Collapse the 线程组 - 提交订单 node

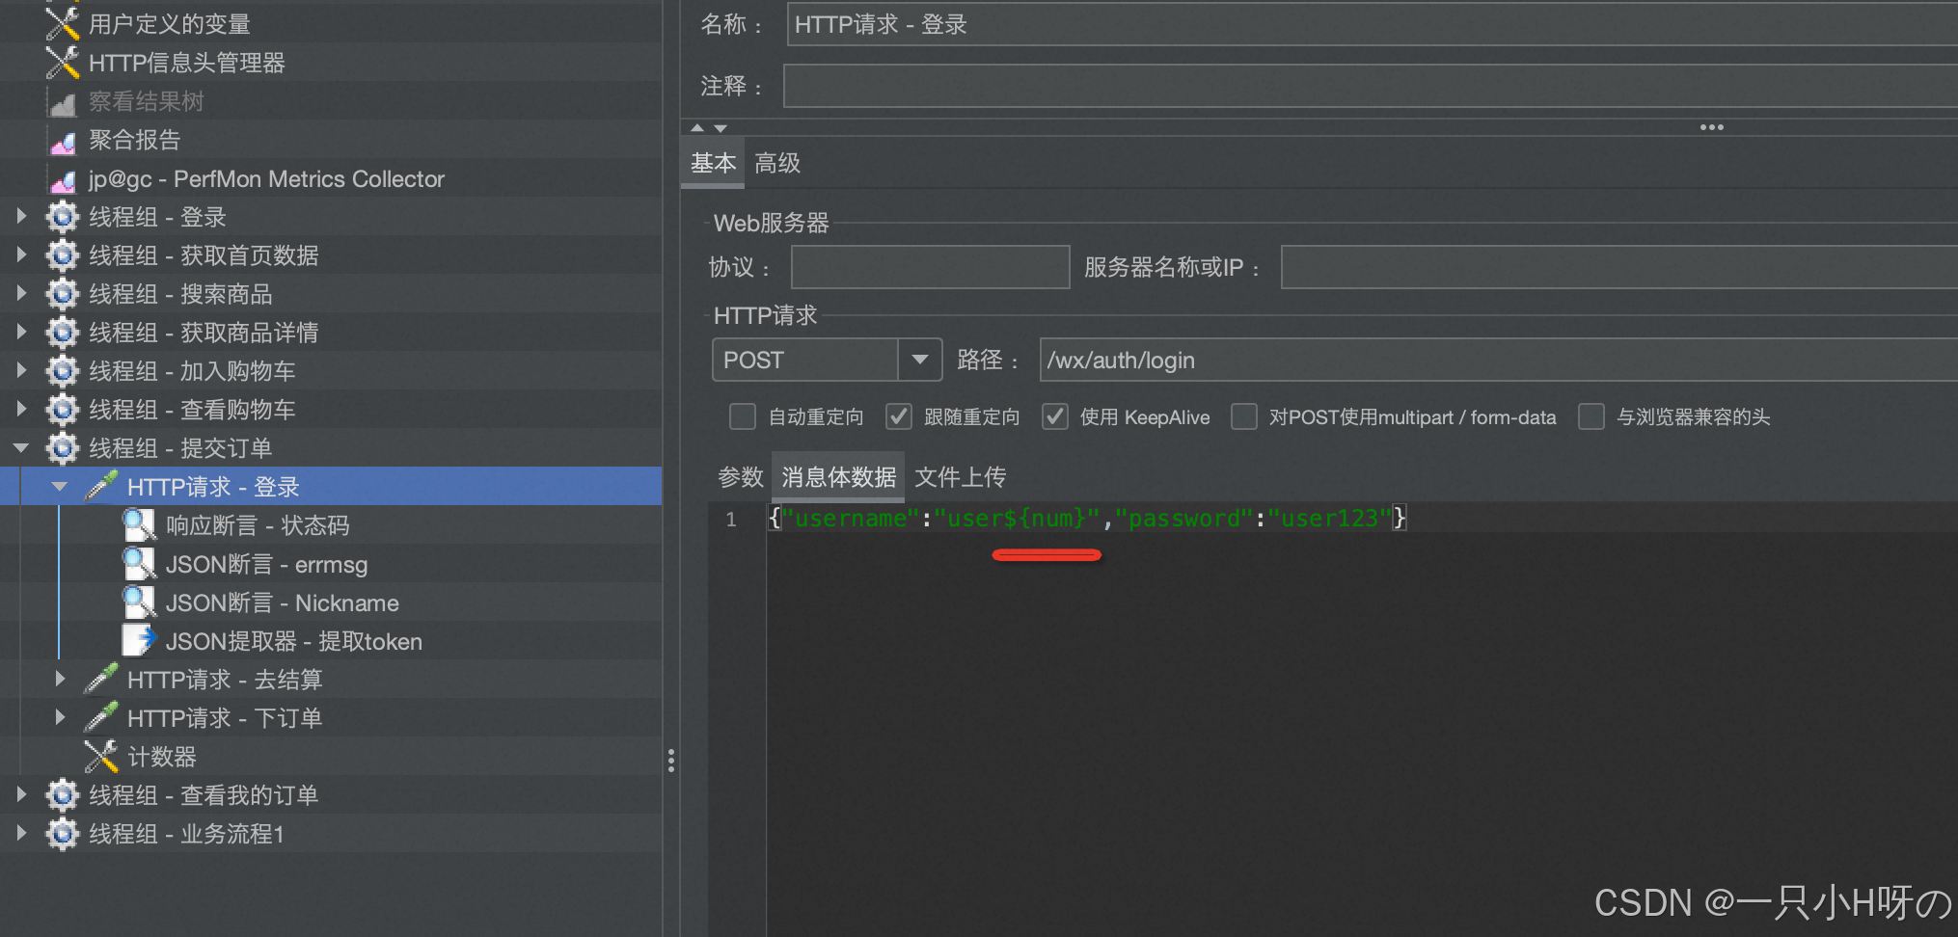coord(21,448)
